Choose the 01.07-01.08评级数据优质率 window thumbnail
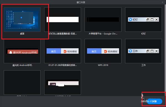Viewport: 166px width, 107px height. click(x=63, y=51)
